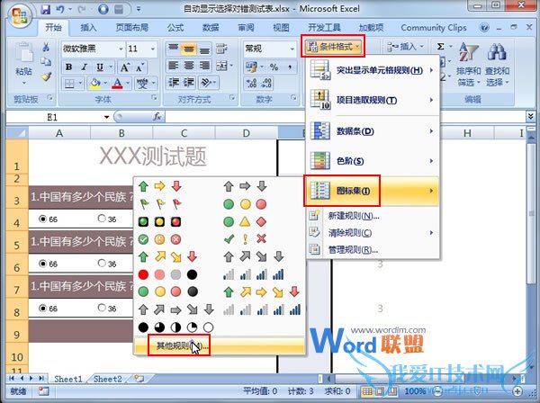
Task: Cut selection with the scissors icon
Action: [x=46, y=47]
